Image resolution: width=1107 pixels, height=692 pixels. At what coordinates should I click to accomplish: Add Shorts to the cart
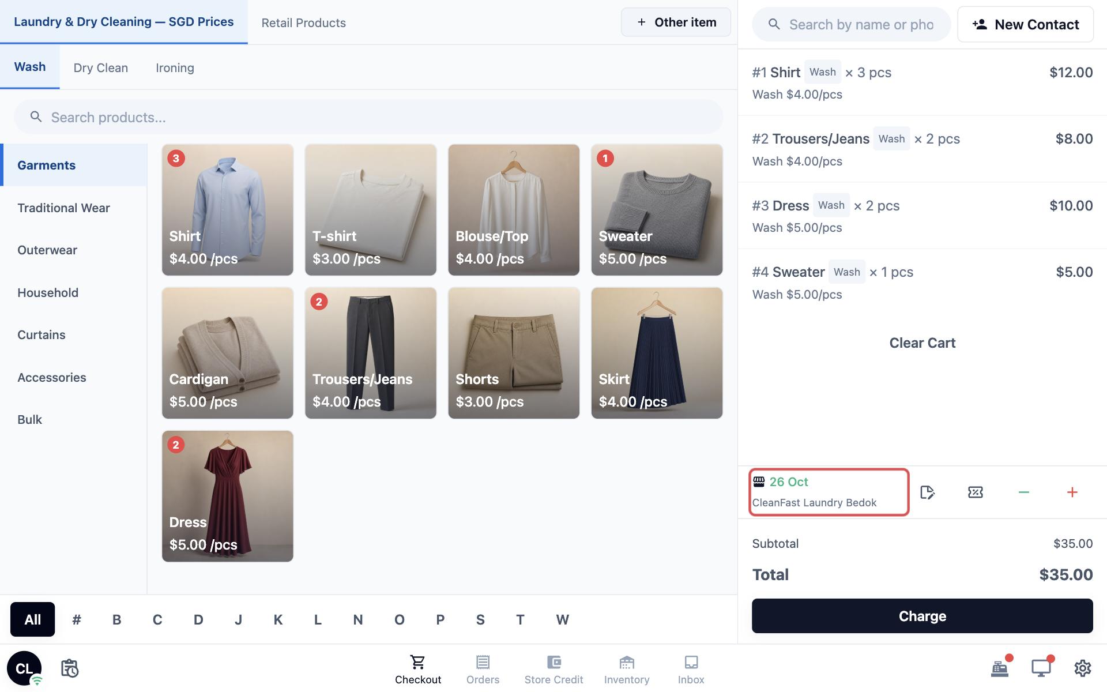[x=514, y=353]
